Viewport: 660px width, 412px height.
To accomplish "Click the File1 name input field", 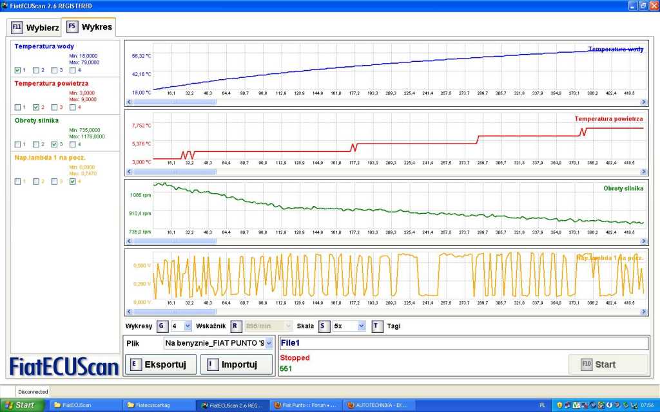I will [463, 343].
